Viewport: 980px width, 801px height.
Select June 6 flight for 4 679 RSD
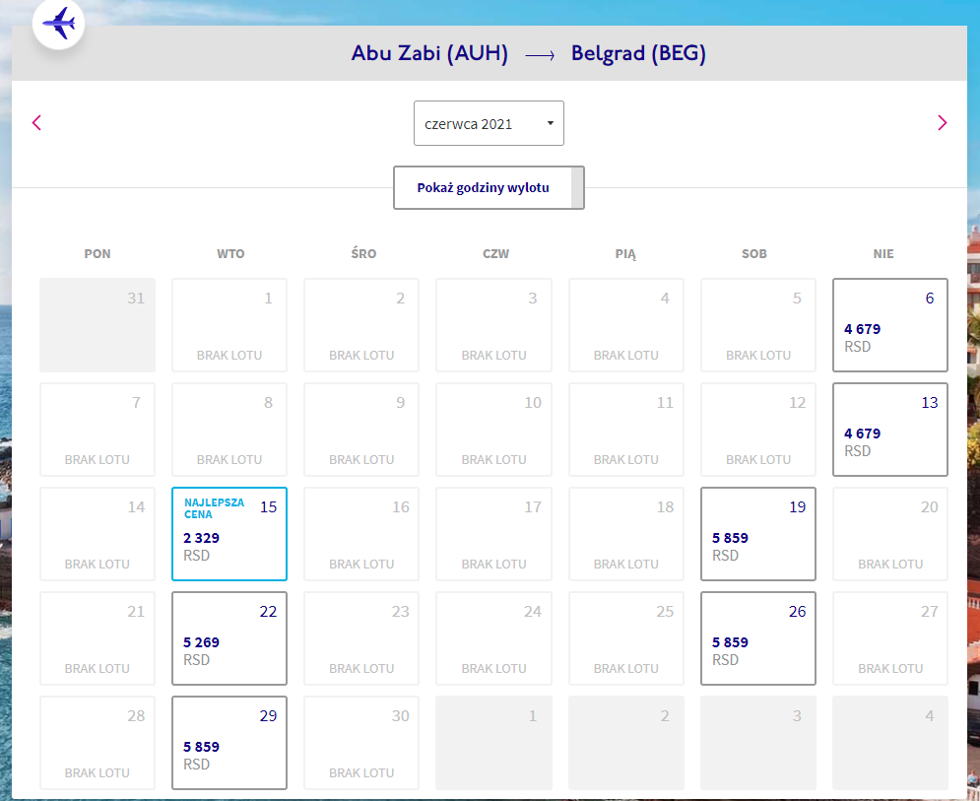point(890,325)
